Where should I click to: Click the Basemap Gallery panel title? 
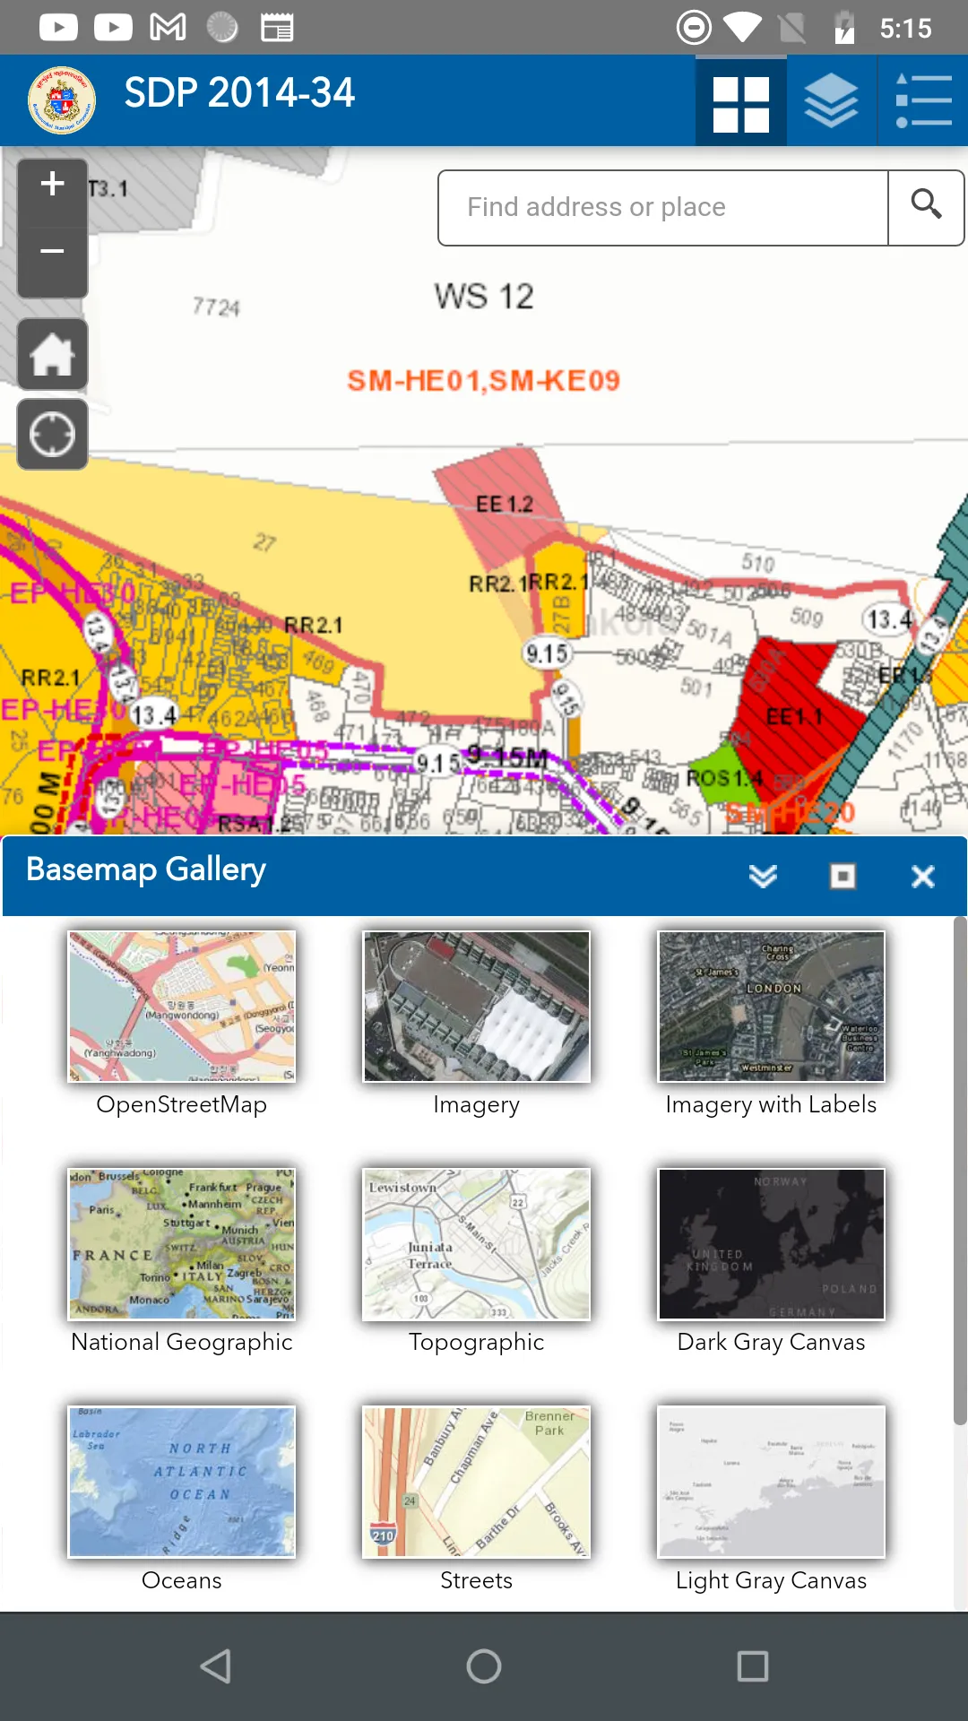pos(146,869)
